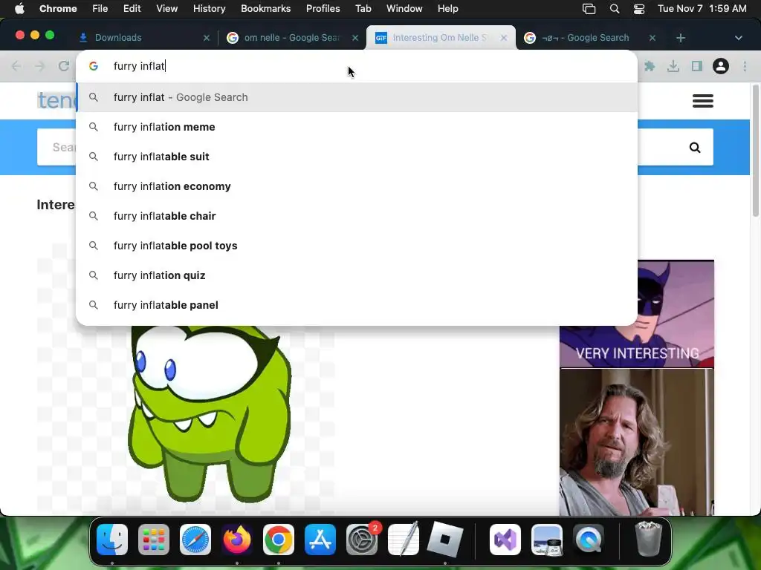
Task: Open the Tab menu
Action: point(363,9)
